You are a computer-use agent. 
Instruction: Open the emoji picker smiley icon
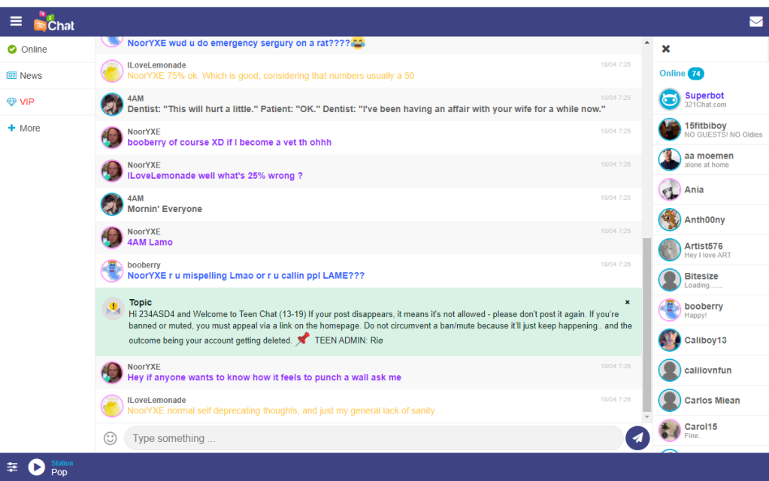pyautogui.click(x=111, y=438)
